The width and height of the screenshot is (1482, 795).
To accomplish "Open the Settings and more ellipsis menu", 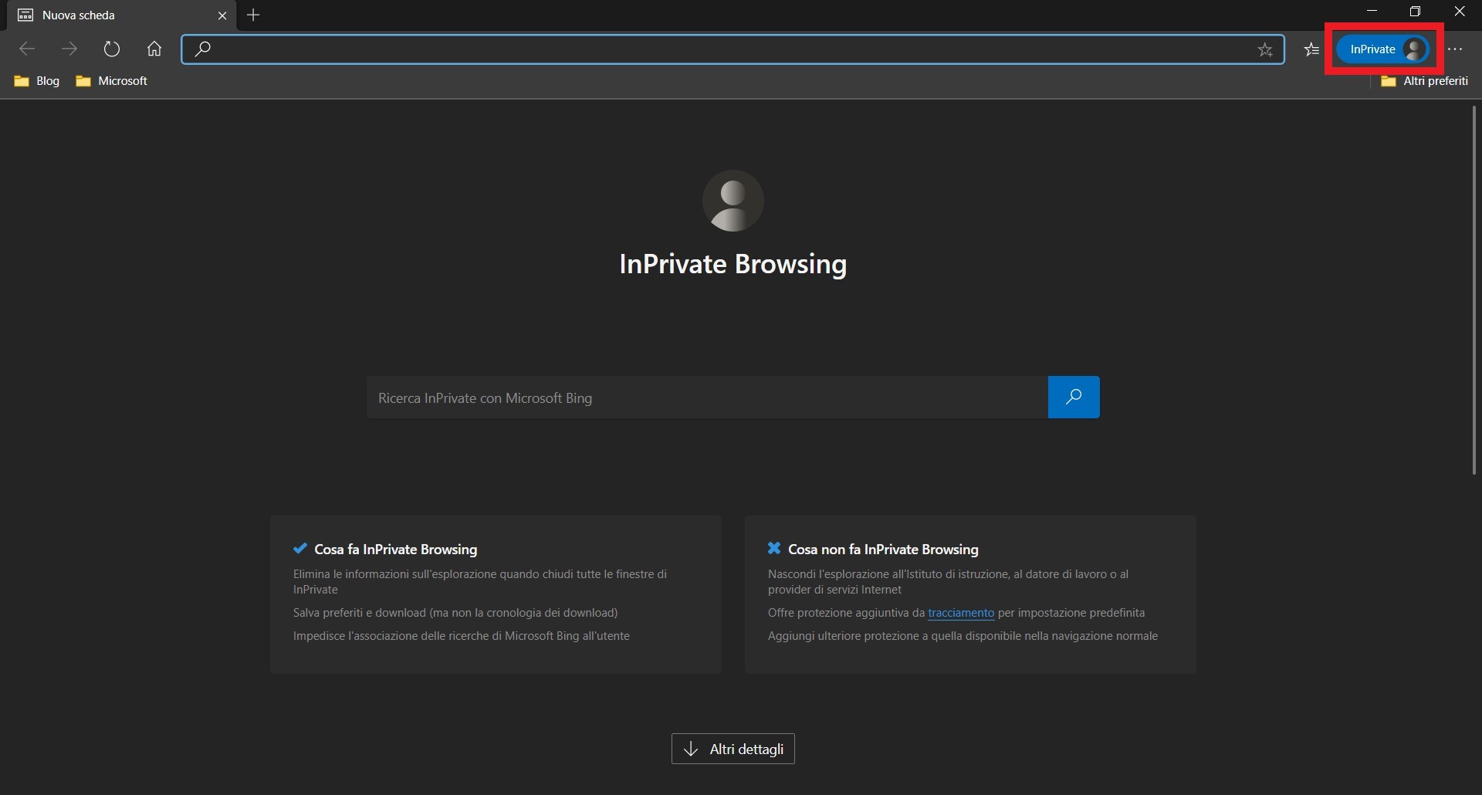I will pos(1455,49).
